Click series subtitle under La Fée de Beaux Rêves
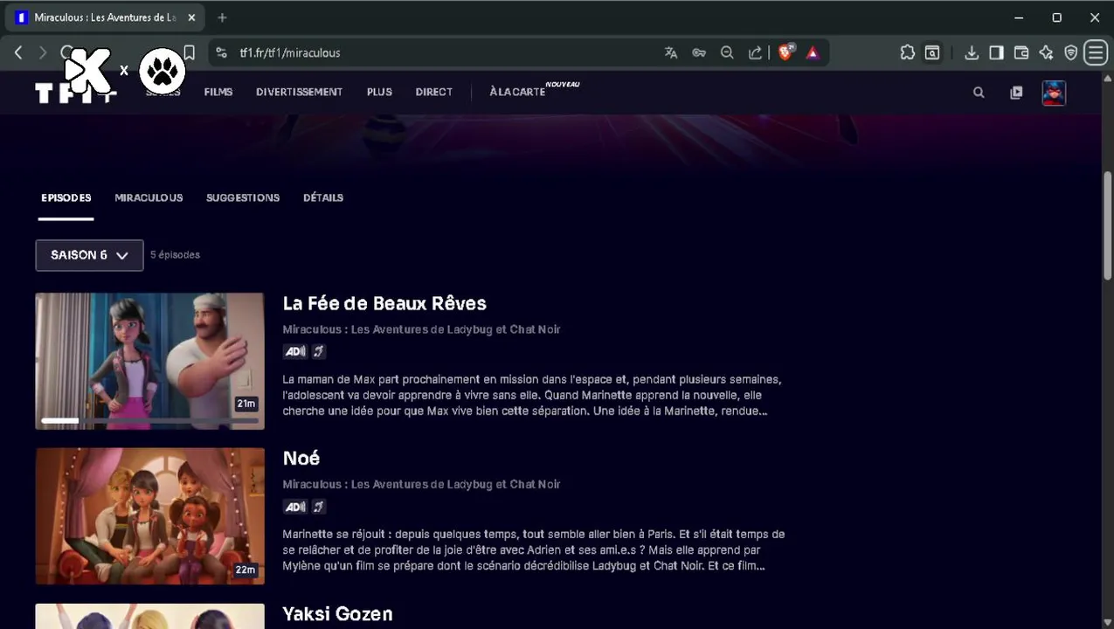This screenshot has height=629, width=1114. (x=421, y=329)
